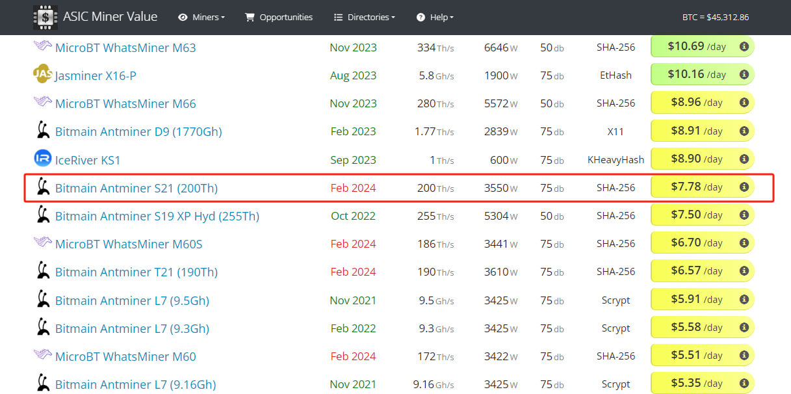The image size is (791, 394).
Task: Click the $10.16/day green profit badge
Action: click(697, 75)
